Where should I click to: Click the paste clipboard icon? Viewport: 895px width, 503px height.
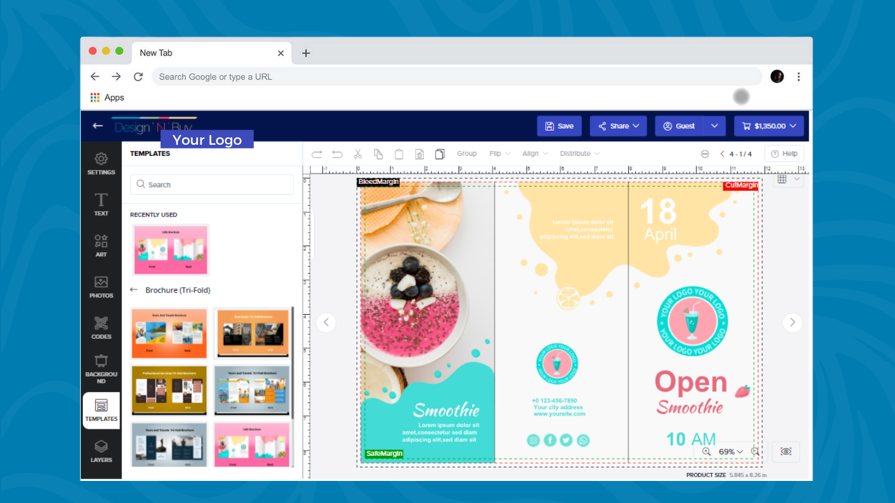click(399, 154)
